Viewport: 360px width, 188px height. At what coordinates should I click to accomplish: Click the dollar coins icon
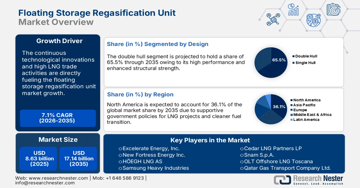click(x=314, y=20)
